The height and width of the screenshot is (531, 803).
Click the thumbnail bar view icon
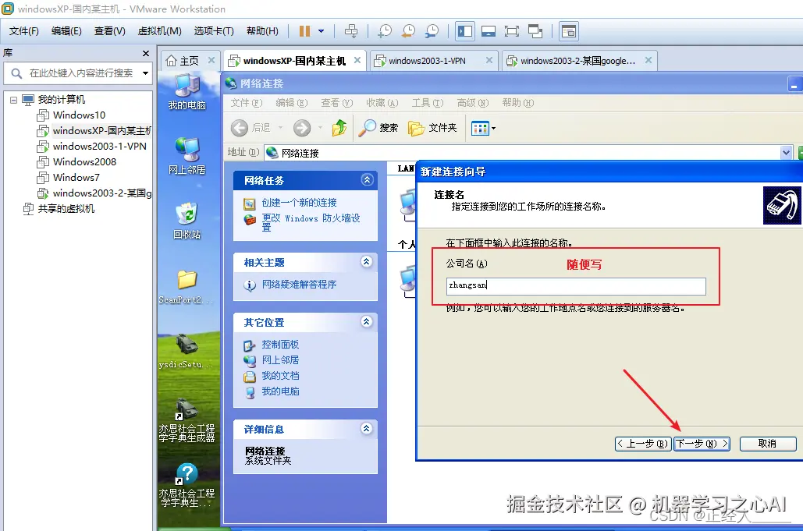click(489, 31)
